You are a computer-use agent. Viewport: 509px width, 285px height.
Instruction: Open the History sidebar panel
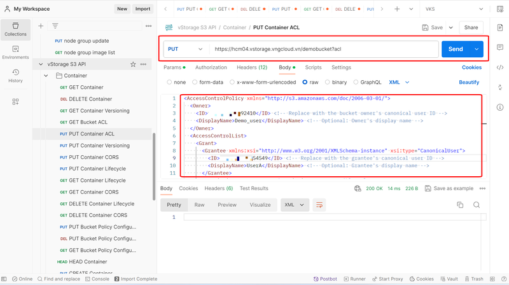click(15, 76)
